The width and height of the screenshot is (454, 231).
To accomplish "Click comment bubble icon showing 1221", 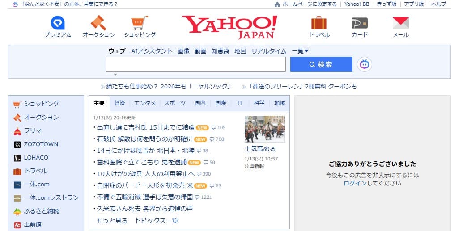I will click(x=197, y=197).
